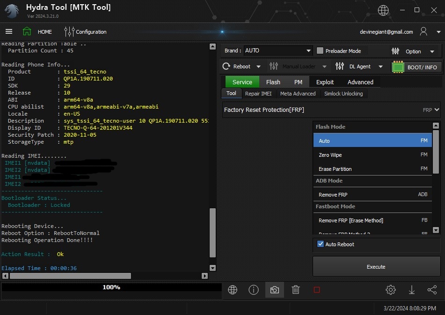Click the BOOT/ INFO button label

pyautogui.click(x=422, y=67)
